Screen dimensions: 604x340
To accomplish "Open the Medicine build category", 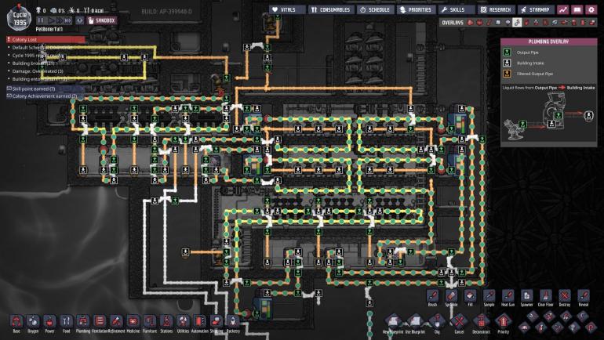I will click(x=133, y=321).
